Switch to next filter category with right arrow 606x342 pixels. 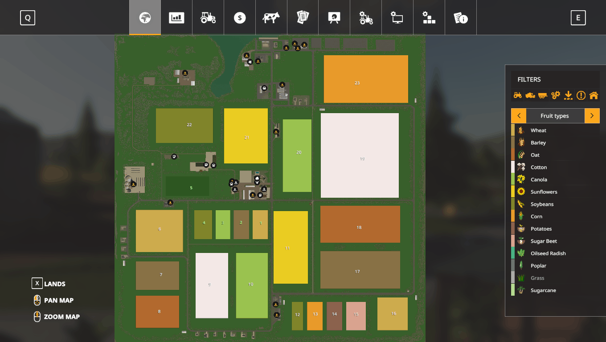pyautogui.click(x=592, y=116)
